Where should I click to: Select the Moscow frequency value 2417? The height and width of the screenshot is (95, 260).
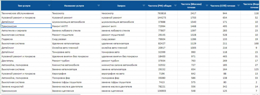point(193,13)
